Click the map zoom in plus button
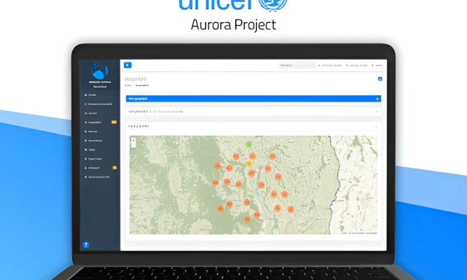Viewport: 467px width, 280px height. point(133,140)
